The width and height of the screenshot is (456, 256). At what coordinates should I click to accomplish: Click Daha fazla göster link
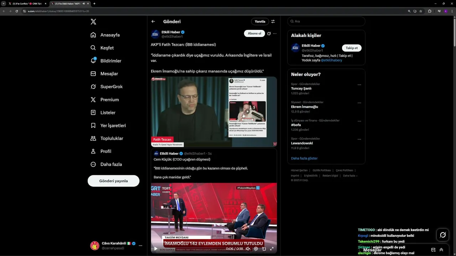(x=304, y=158)
